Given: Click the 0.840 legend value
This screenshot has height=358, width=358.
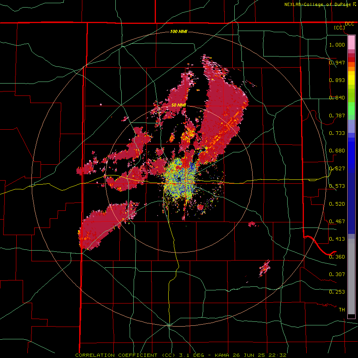Looking at the screenshot, I should coord(337,97).
